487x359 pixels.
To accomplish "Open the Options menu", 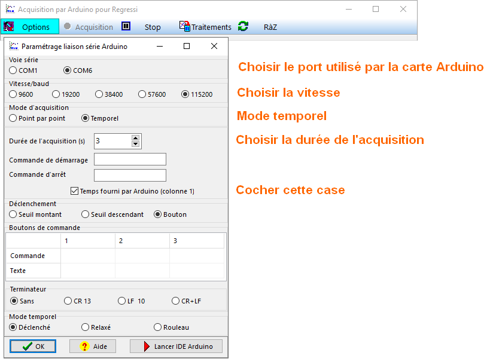I will pyautogui.click(x=30, y=27).
